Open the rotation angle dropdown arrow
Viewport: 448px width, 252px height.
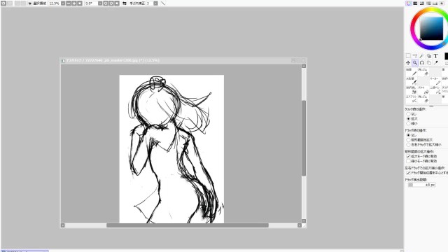tap(100, 3)
